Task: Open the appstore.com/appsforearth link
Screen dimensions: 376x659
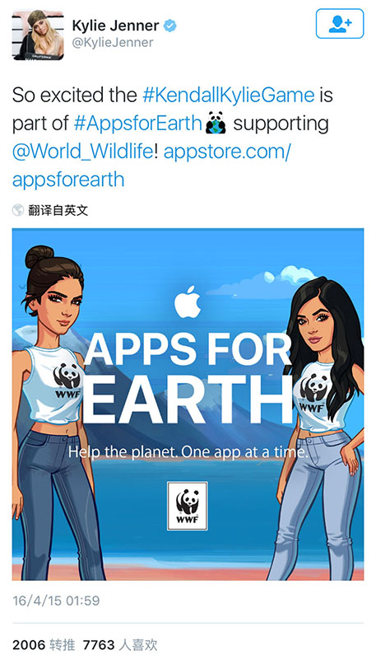Action: 151,166
